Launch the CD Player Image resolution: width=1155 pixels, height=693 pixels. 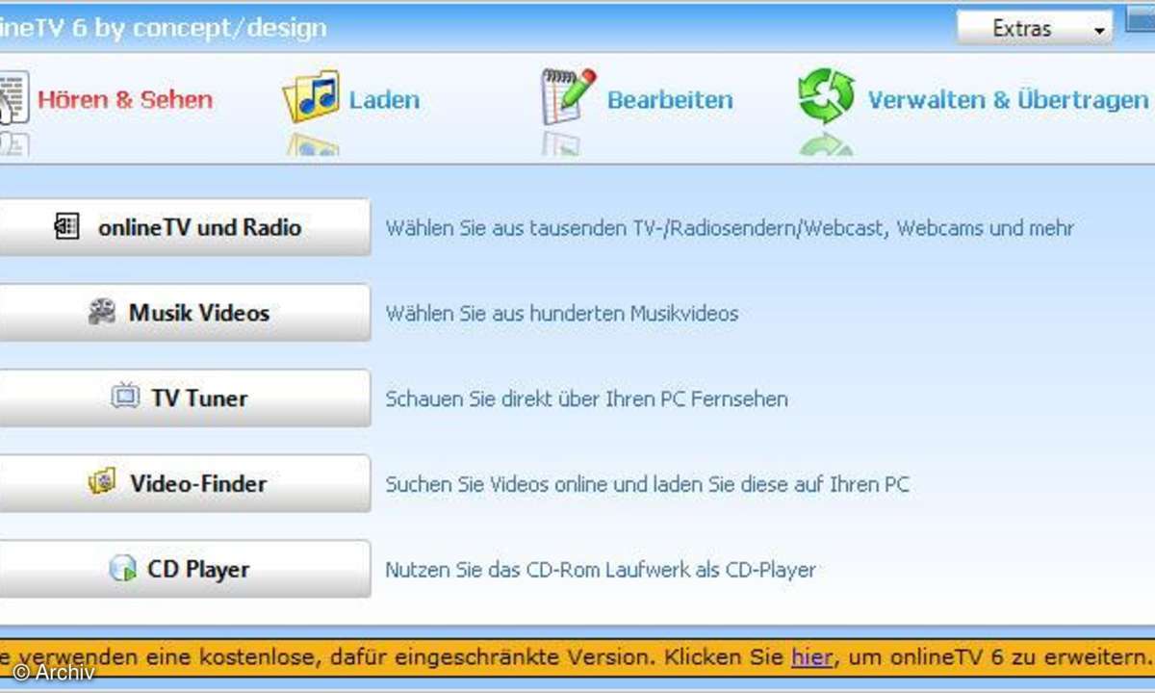185,569
